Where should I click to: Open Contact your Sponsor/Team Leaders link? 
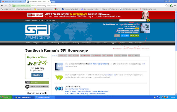click(x=127, y=31)
